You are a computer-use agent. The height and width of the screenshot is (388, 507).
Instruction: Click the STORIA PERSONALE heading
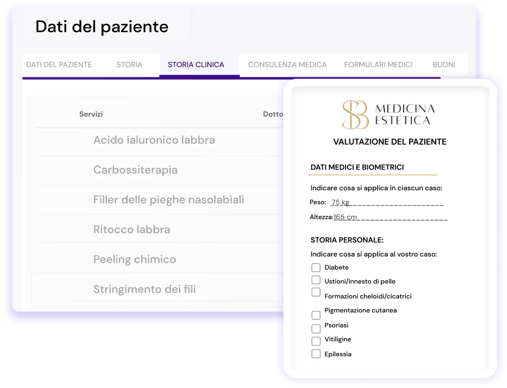click(347, 240)
